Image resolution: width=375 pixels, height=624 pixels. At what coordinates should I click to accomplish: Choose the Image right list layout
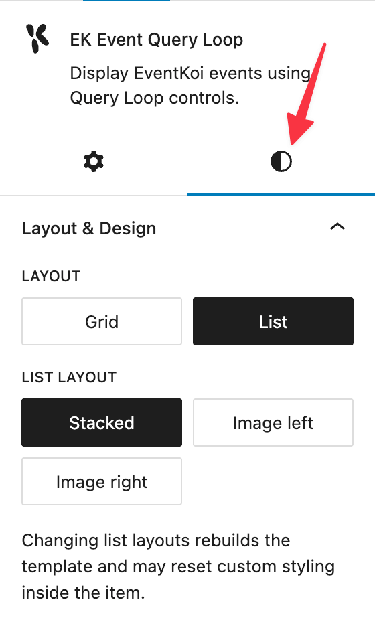[102, 481]
